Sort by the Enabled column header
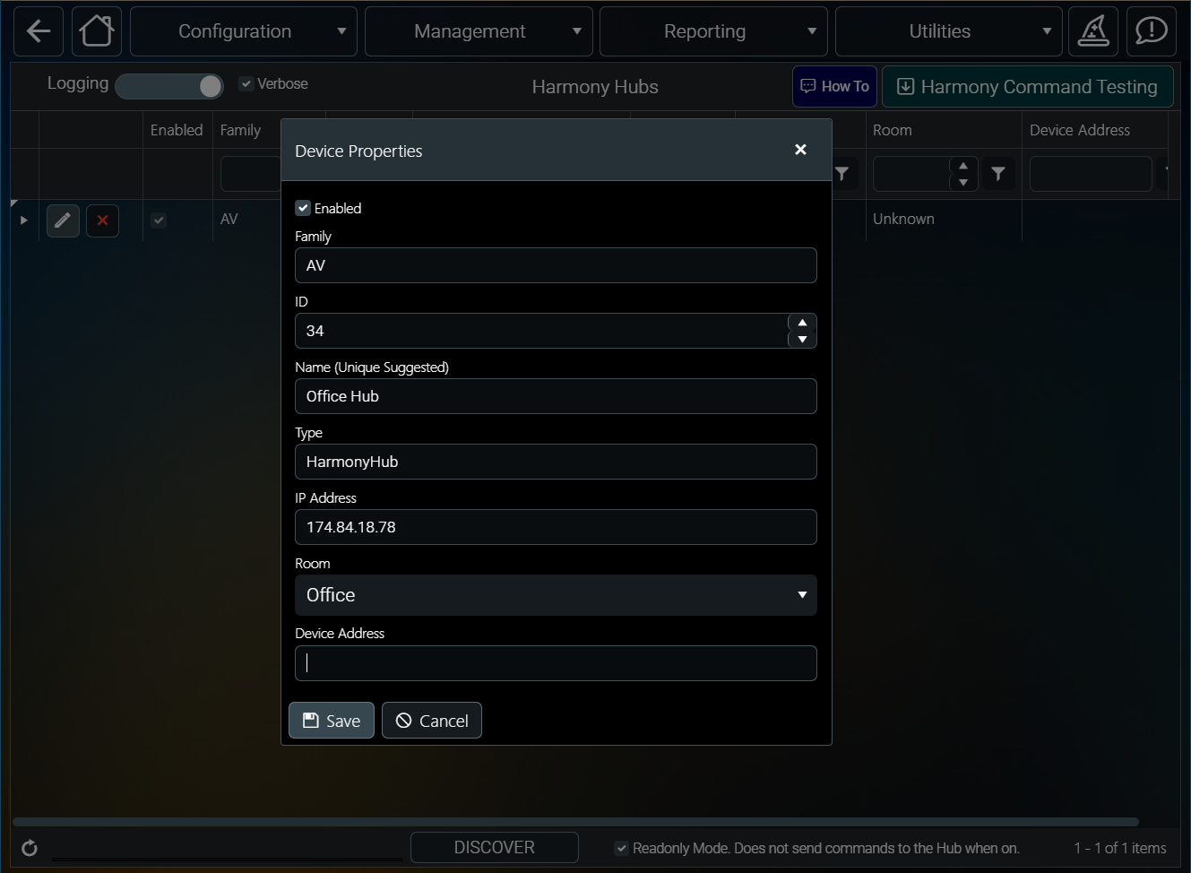Screen dimensions: 1191x873 pos(177,130)
